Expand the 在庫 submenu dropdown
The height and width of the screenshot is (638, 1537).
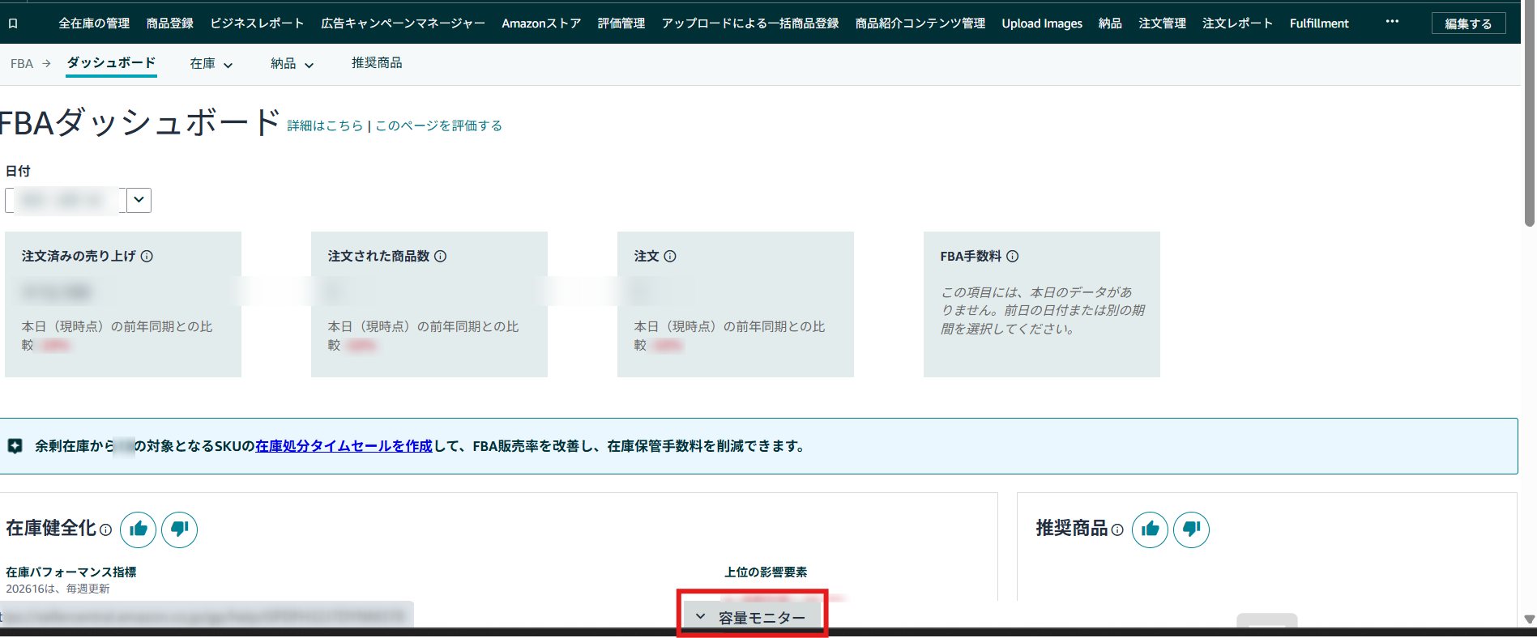coord(211,64)
